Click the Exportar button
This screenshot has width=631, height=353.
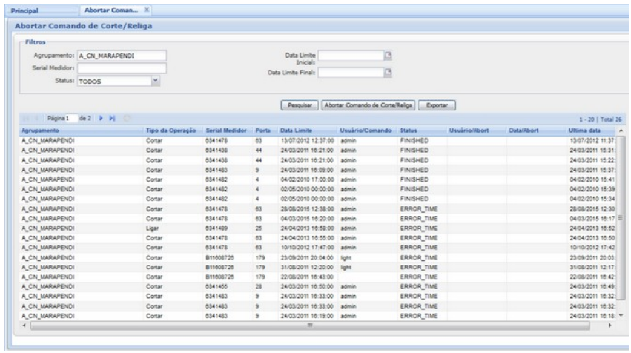pyautogui.click(x=437, y=105)
